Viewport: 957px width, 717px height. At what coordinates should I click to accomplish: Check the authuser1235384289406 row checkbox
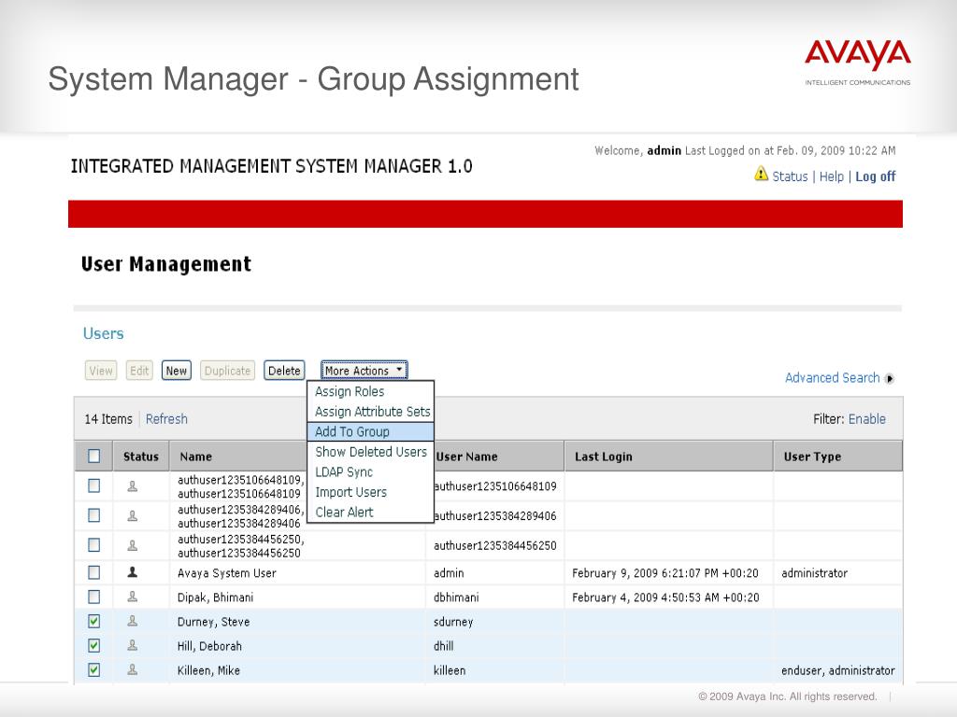(94, 515)
